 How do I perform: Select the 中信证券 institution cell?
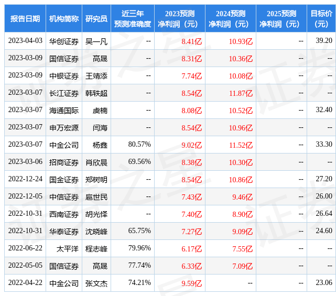click(x=64, y=197)
